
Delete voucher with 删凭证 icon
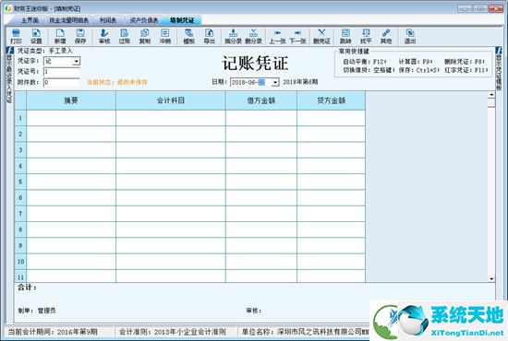(x=321, y=36)
